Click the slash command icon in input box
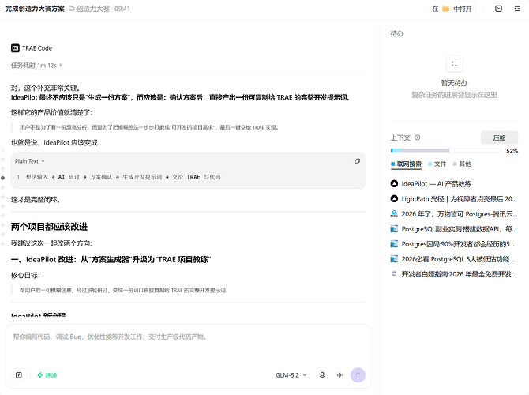 19,375
